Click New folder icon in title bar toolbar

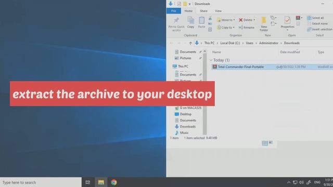pyautogui.click(x=185, y=4)
